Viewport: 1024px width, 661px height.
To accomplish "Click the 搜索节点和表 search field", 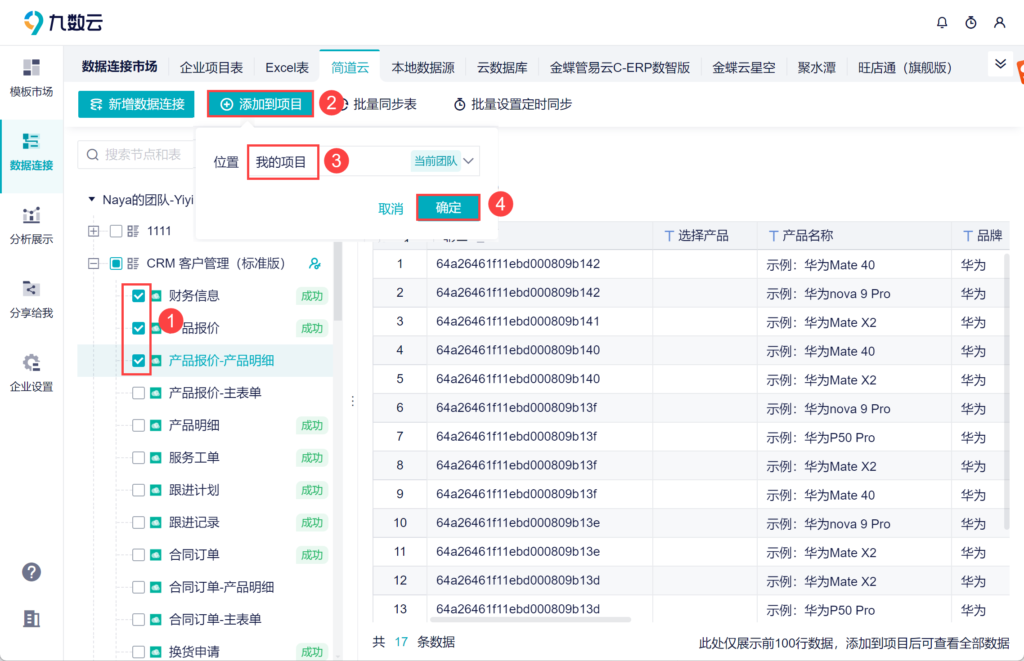I will pos(143,155).
